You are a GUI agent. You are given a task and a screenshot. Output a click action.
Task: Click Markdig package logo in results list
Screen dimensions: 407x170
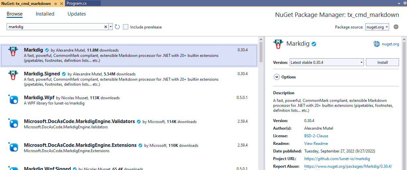[13, 52]
